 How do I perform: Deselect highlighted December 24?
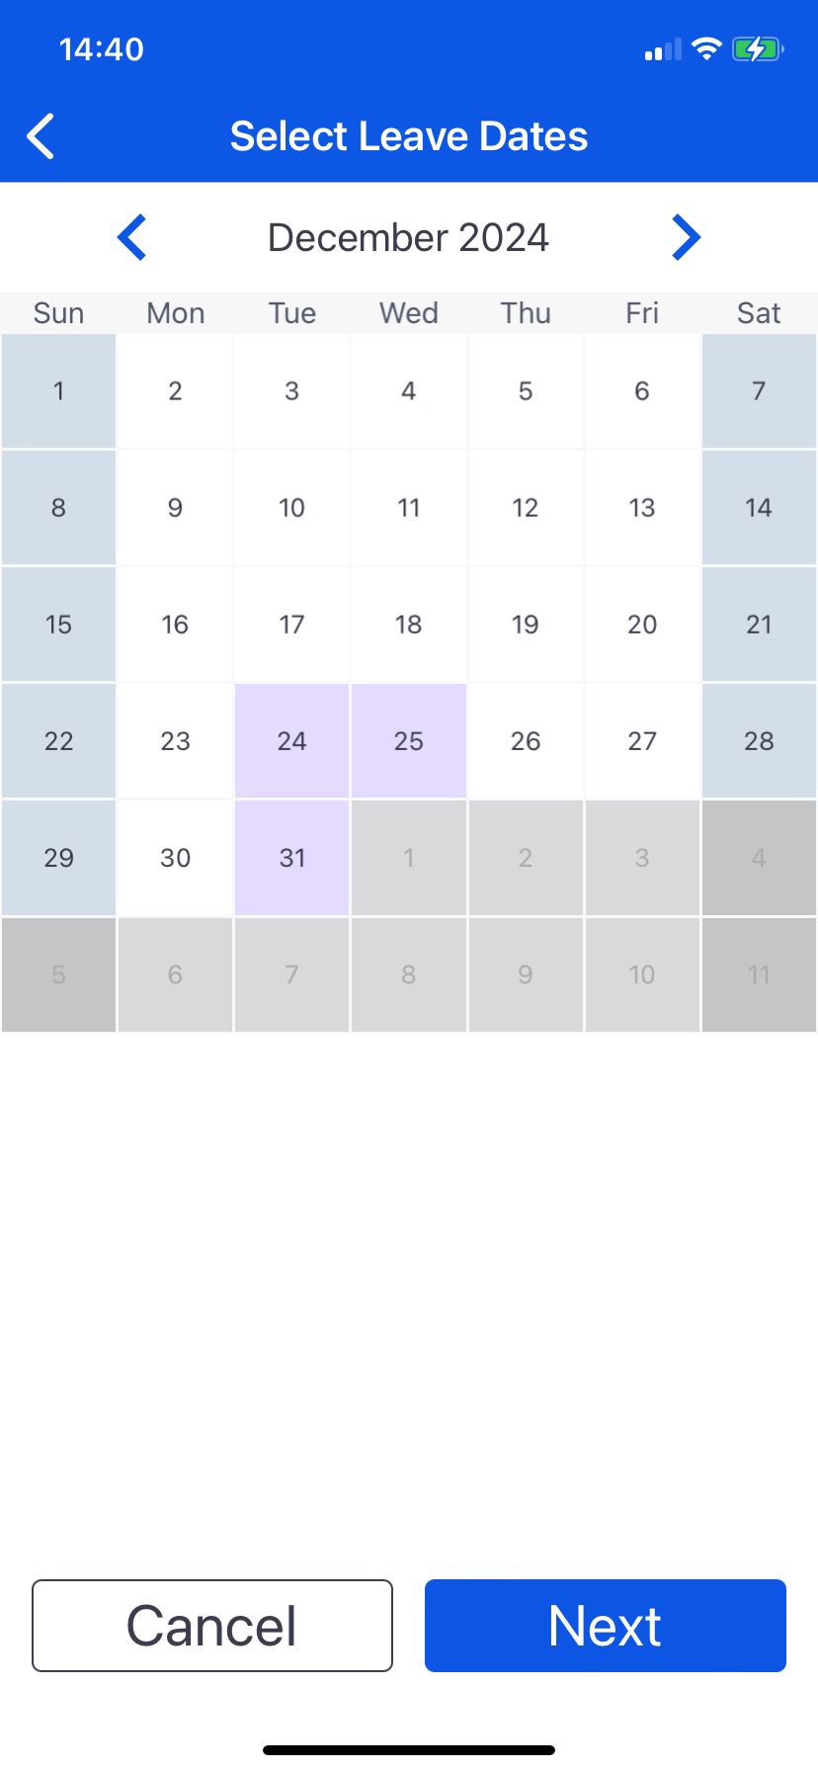point(292,741)
